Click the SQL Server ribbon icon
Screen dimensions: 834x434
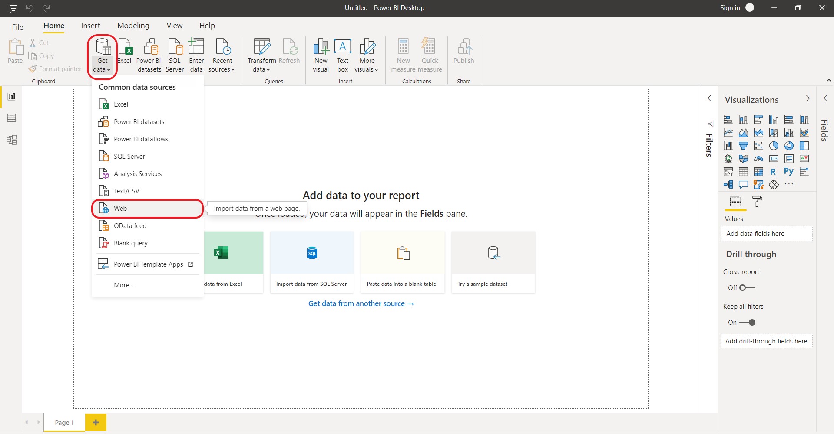(x=175, y=55)
